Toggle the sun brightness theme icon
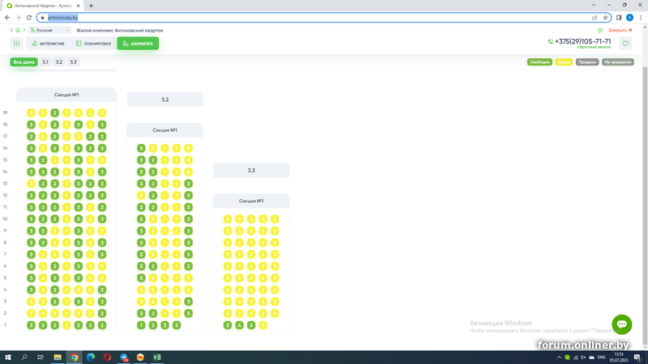 (599, 30)
